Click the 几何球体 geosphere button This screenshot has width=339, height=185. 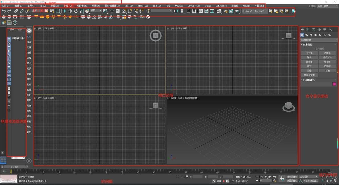tap(327, 58)
